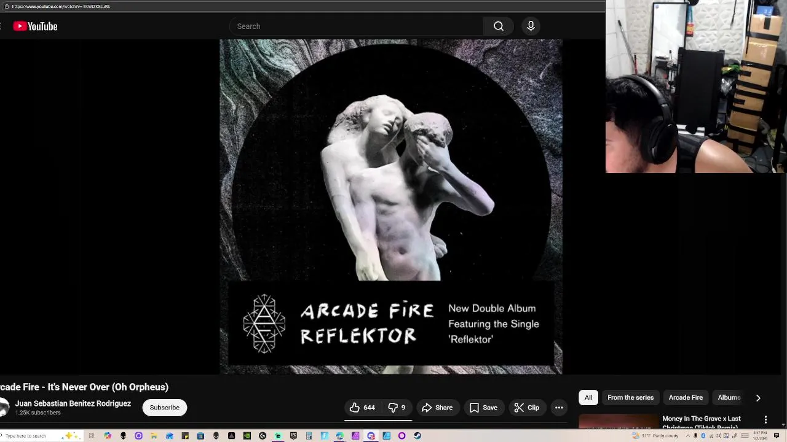
Task: Click the Bluetooth tray icon
Action: (703, 436)
